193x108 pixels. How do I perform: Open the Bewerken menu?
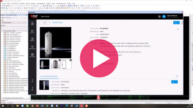(x=22, y=3)
